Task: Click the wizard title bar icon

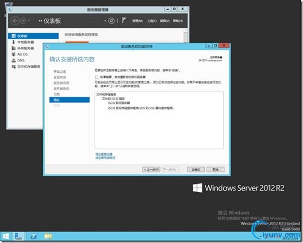Action: point(47,46)
